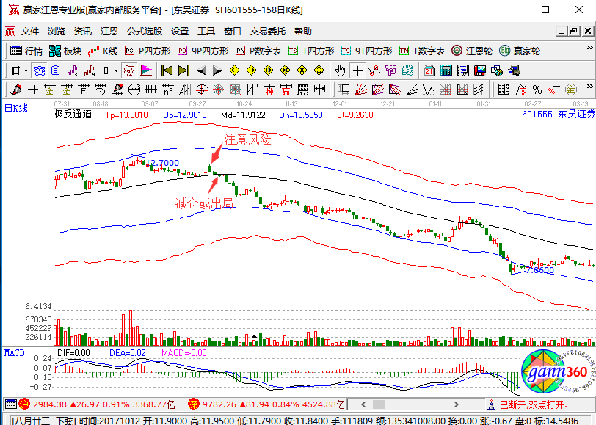The height and width of the screenshot is (425, 596).
Task: Open the 行情 market quotes view
Action: coord(26,51)
